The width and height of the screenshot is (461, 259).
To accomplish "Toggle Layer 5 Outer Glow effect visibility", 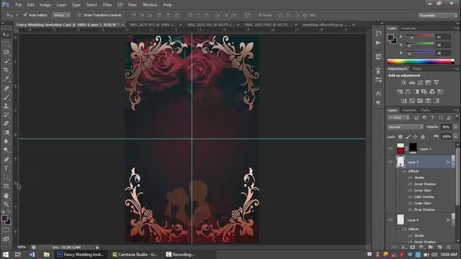I will [x=410, y=203].
